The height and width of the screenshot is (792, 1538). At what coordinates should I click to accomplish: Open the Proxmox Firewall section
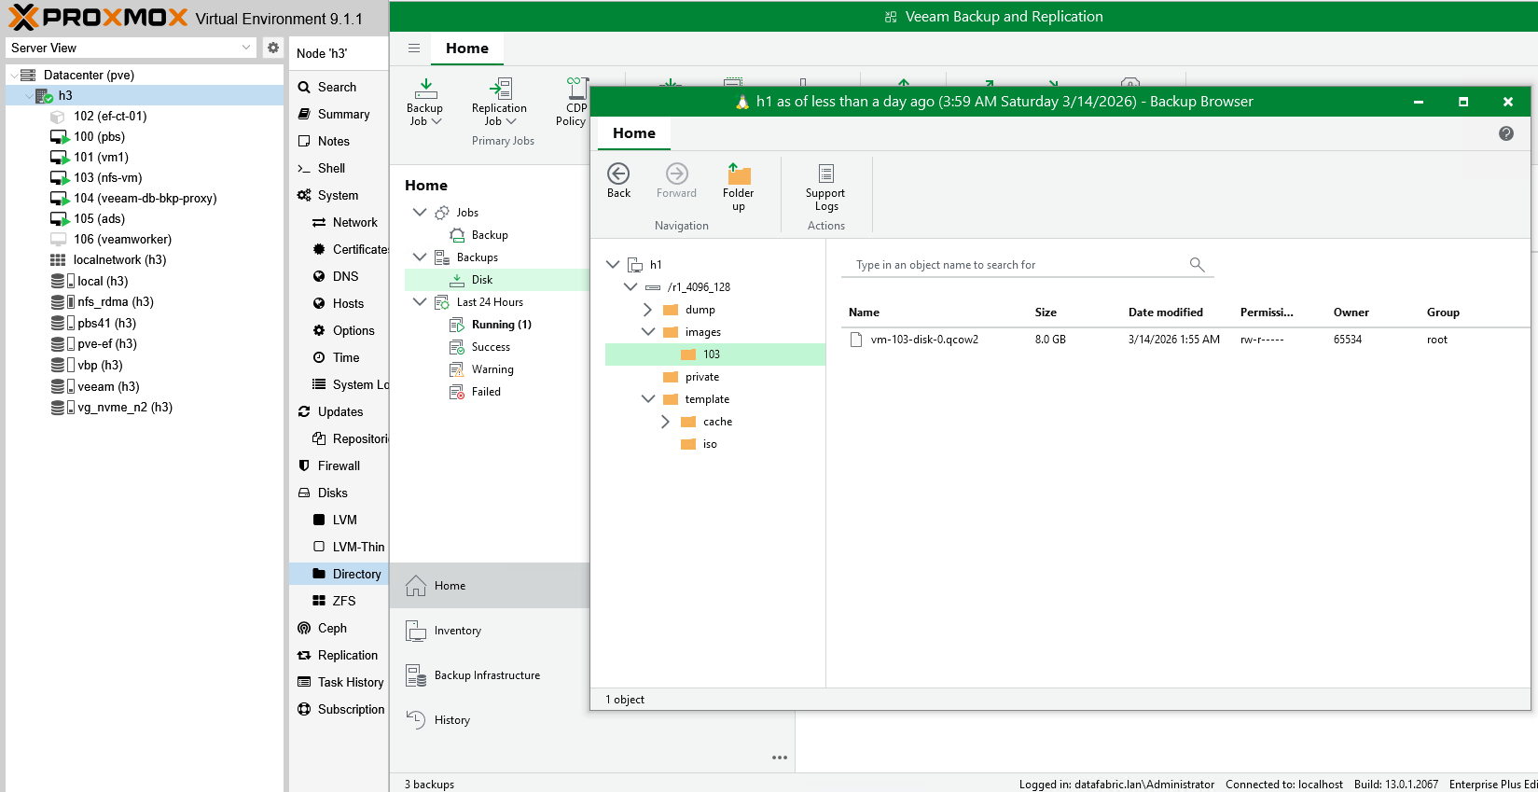pos(339,465)
